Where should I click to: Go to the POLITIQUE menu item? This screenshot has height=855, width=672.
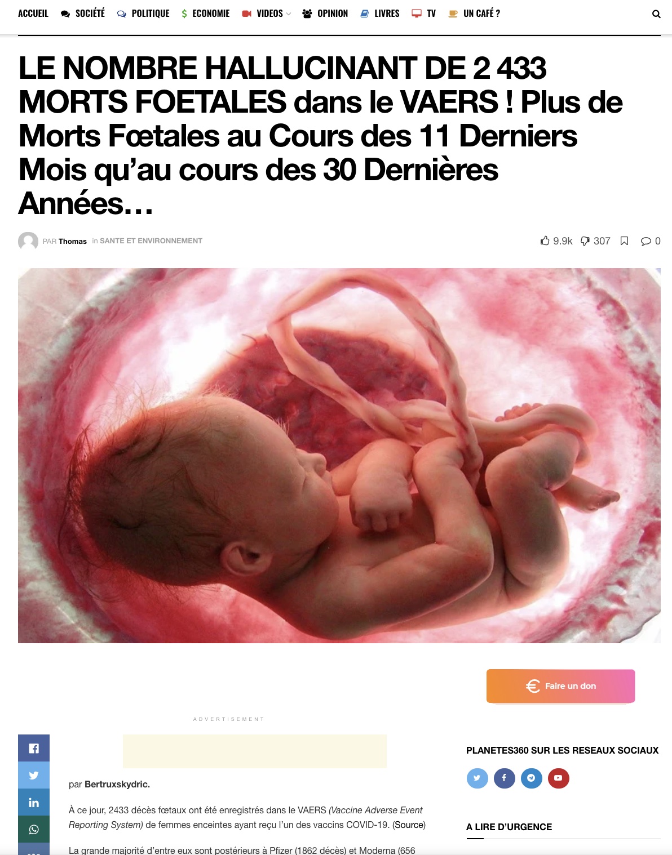143,14
